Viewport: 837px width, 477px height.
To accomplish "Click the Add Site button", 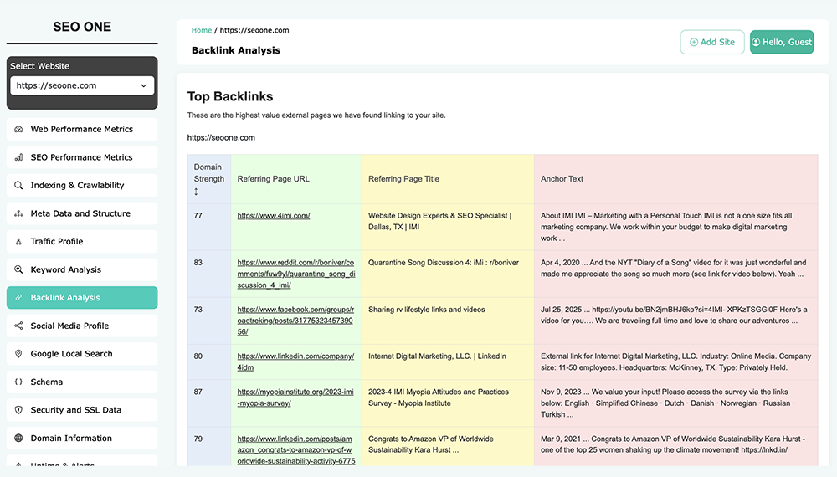I will click(x=711, y=42).
